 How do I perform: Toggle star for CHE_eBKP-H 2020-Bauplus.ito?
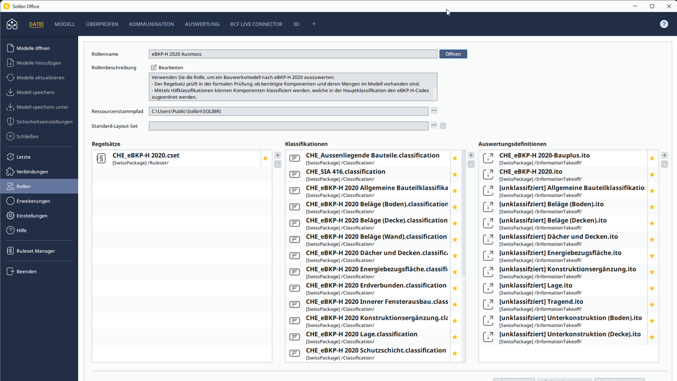pos(652,158)
